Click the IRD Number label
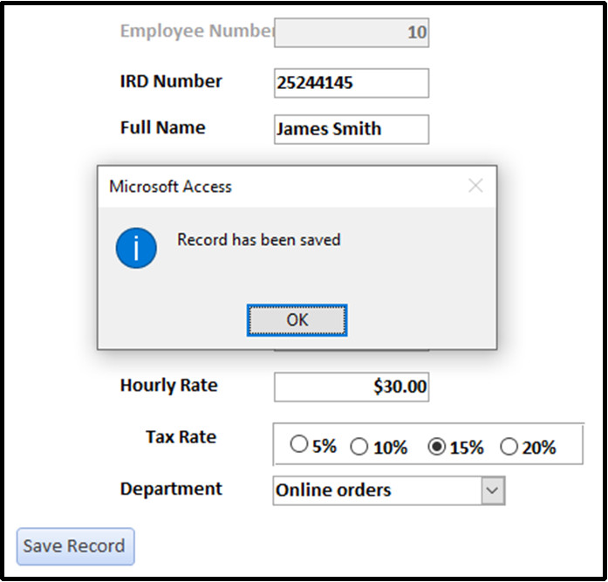The image size is (608, 582). pos(171,81)
